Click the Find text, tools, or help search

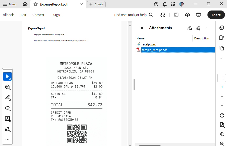pos(133,15)
